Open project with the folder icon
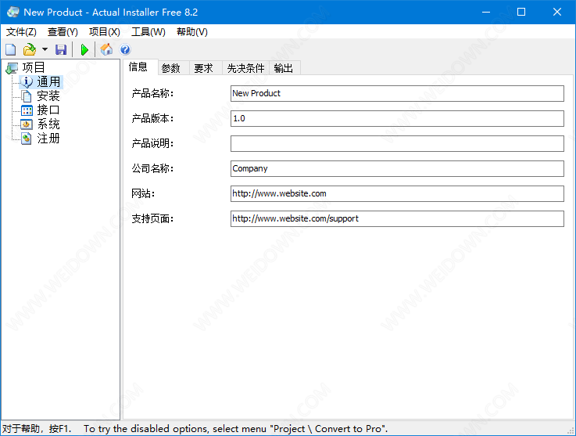This screenshot has height=436, width=576. click(x=30, y=49)
